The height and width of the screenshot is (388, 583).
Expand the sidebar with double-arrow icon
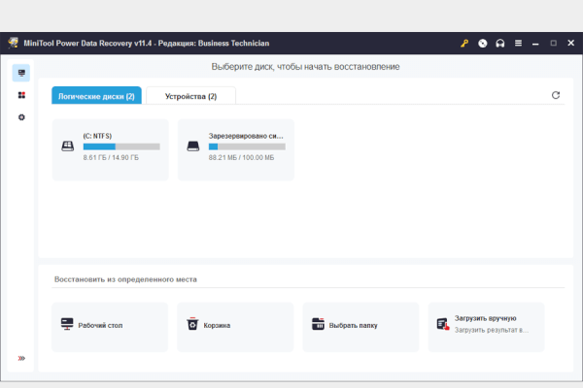pos(21,359)
